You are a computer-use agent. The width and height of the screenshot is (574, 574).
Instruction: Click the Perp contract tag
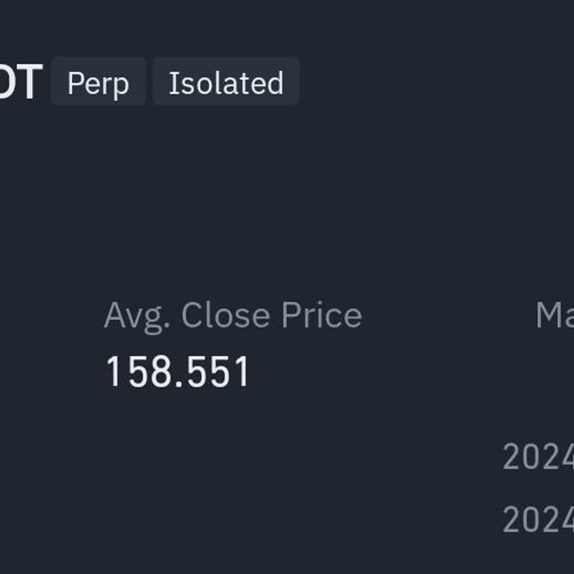(x=98, y=83)
